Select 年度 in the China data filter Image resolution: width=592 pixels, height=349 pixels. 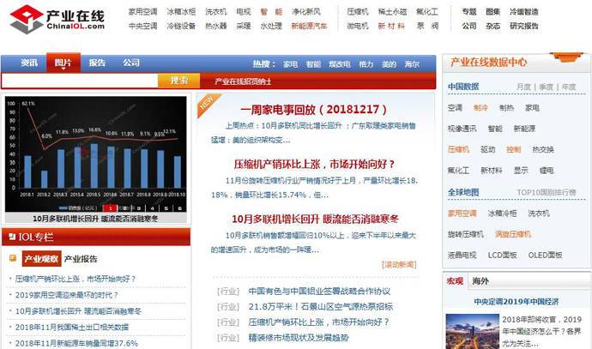568,87
